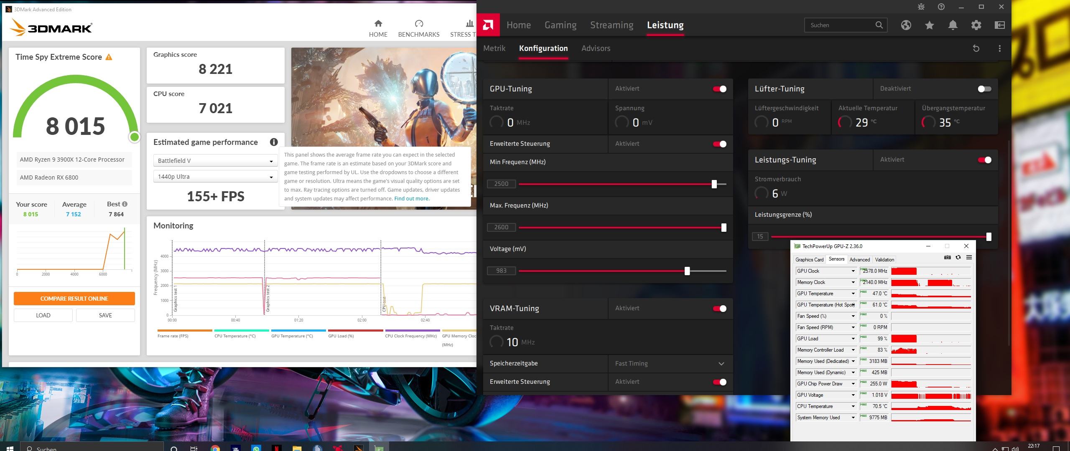The width and height of the screenshot is (1070, 451).
Task: Enable the Lüfter-Tuning switch
Action: point(984,89)
